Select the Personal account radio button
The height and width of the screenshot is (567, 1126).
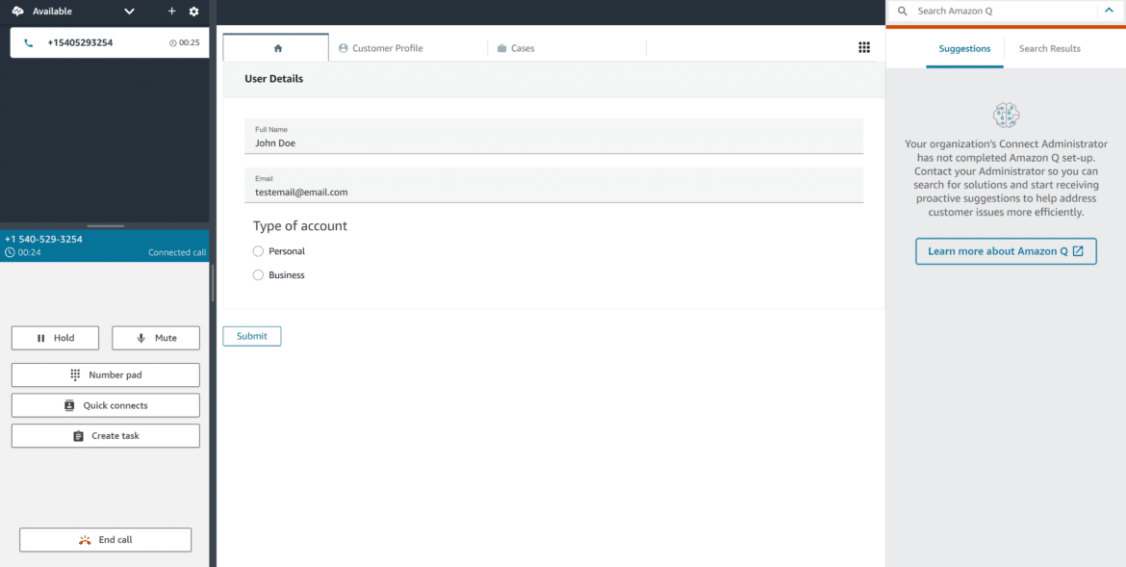pos(258,250)
